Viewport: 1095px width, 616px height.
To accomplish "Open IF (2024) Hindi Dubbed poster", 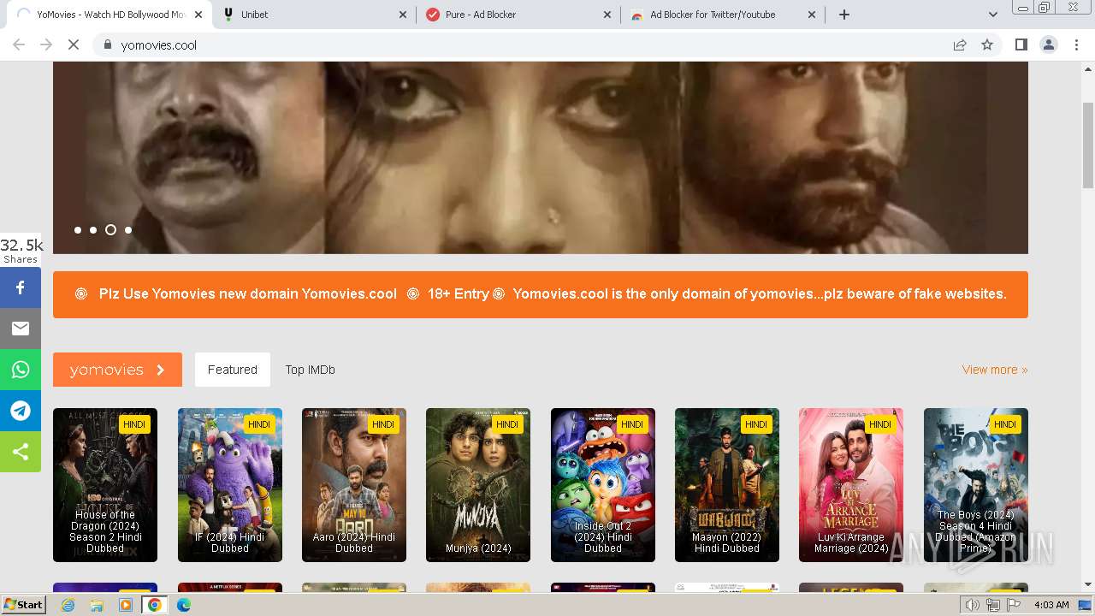I will coord(230,485).
